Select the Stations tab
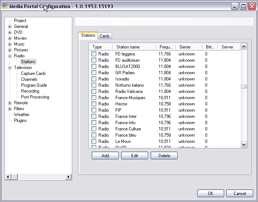 pyautogui.click(x=88, y=35)
